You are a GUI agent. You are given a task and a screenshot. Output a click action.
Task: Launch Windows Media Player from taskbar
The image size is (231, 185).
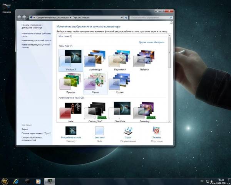38,181
